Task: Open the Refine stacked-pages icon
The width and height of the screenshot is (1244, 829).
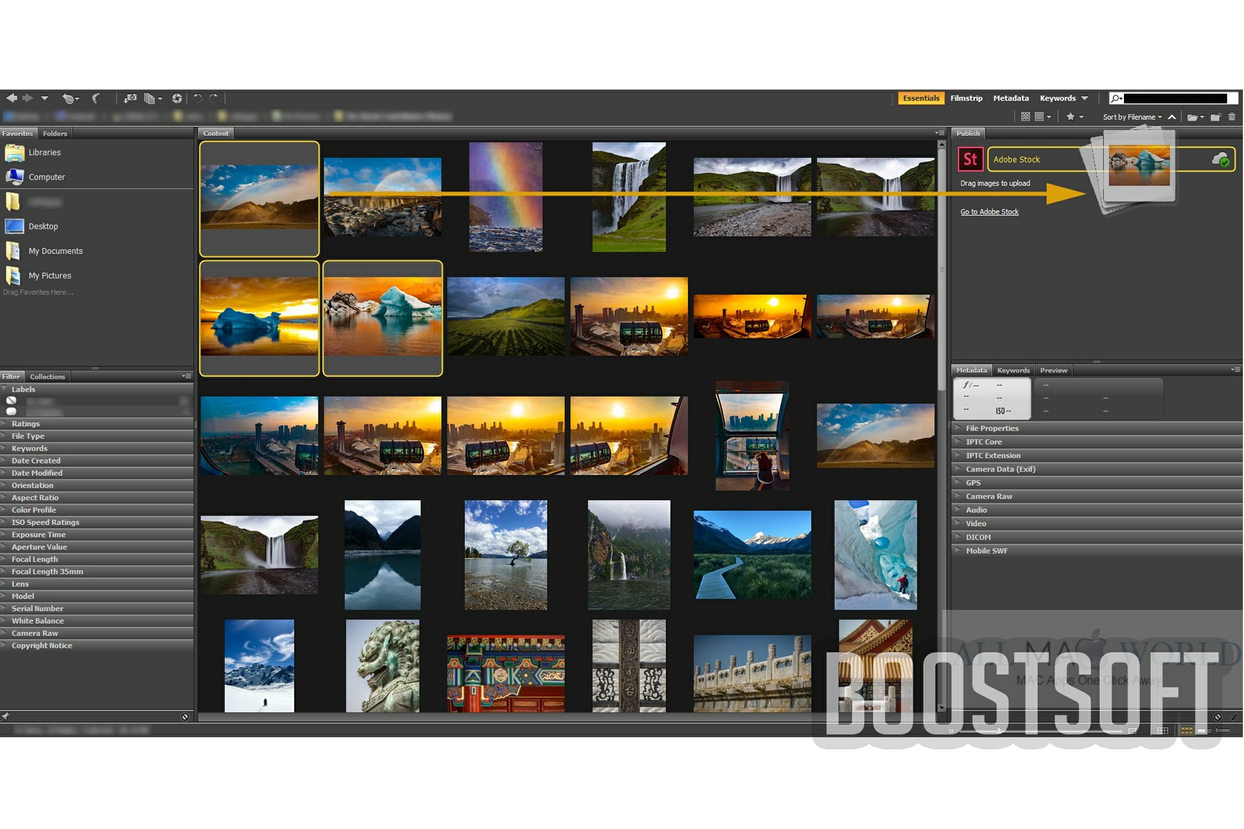Action: pyautogui.click(x=153, y=98)
